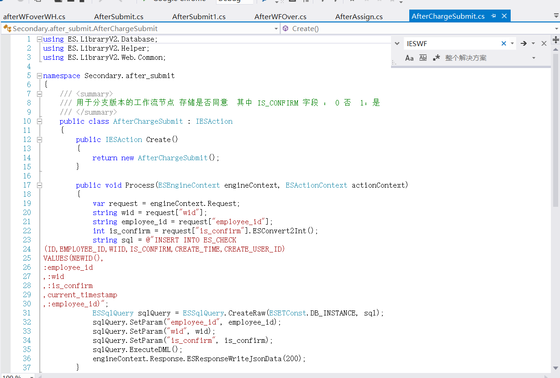The image size is (560, 378).
Task: Click the IESWF search input field
Action: [451, 43]
